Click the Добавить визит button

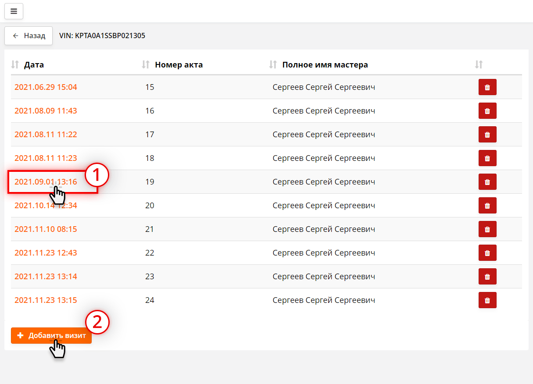point(51,336)
